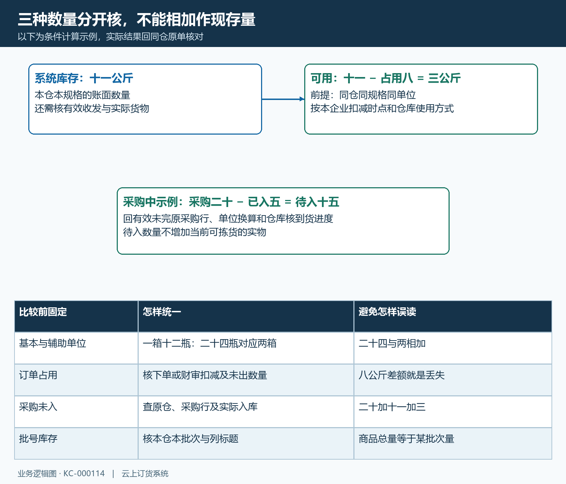Select the cell 查原仓、采购行及实际入库
Screen dimensions: 566x484
click(x=246, y=412)
